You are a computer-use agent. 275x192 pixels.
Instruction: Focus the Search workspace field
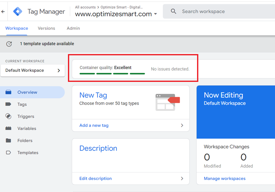pos(219,11)
